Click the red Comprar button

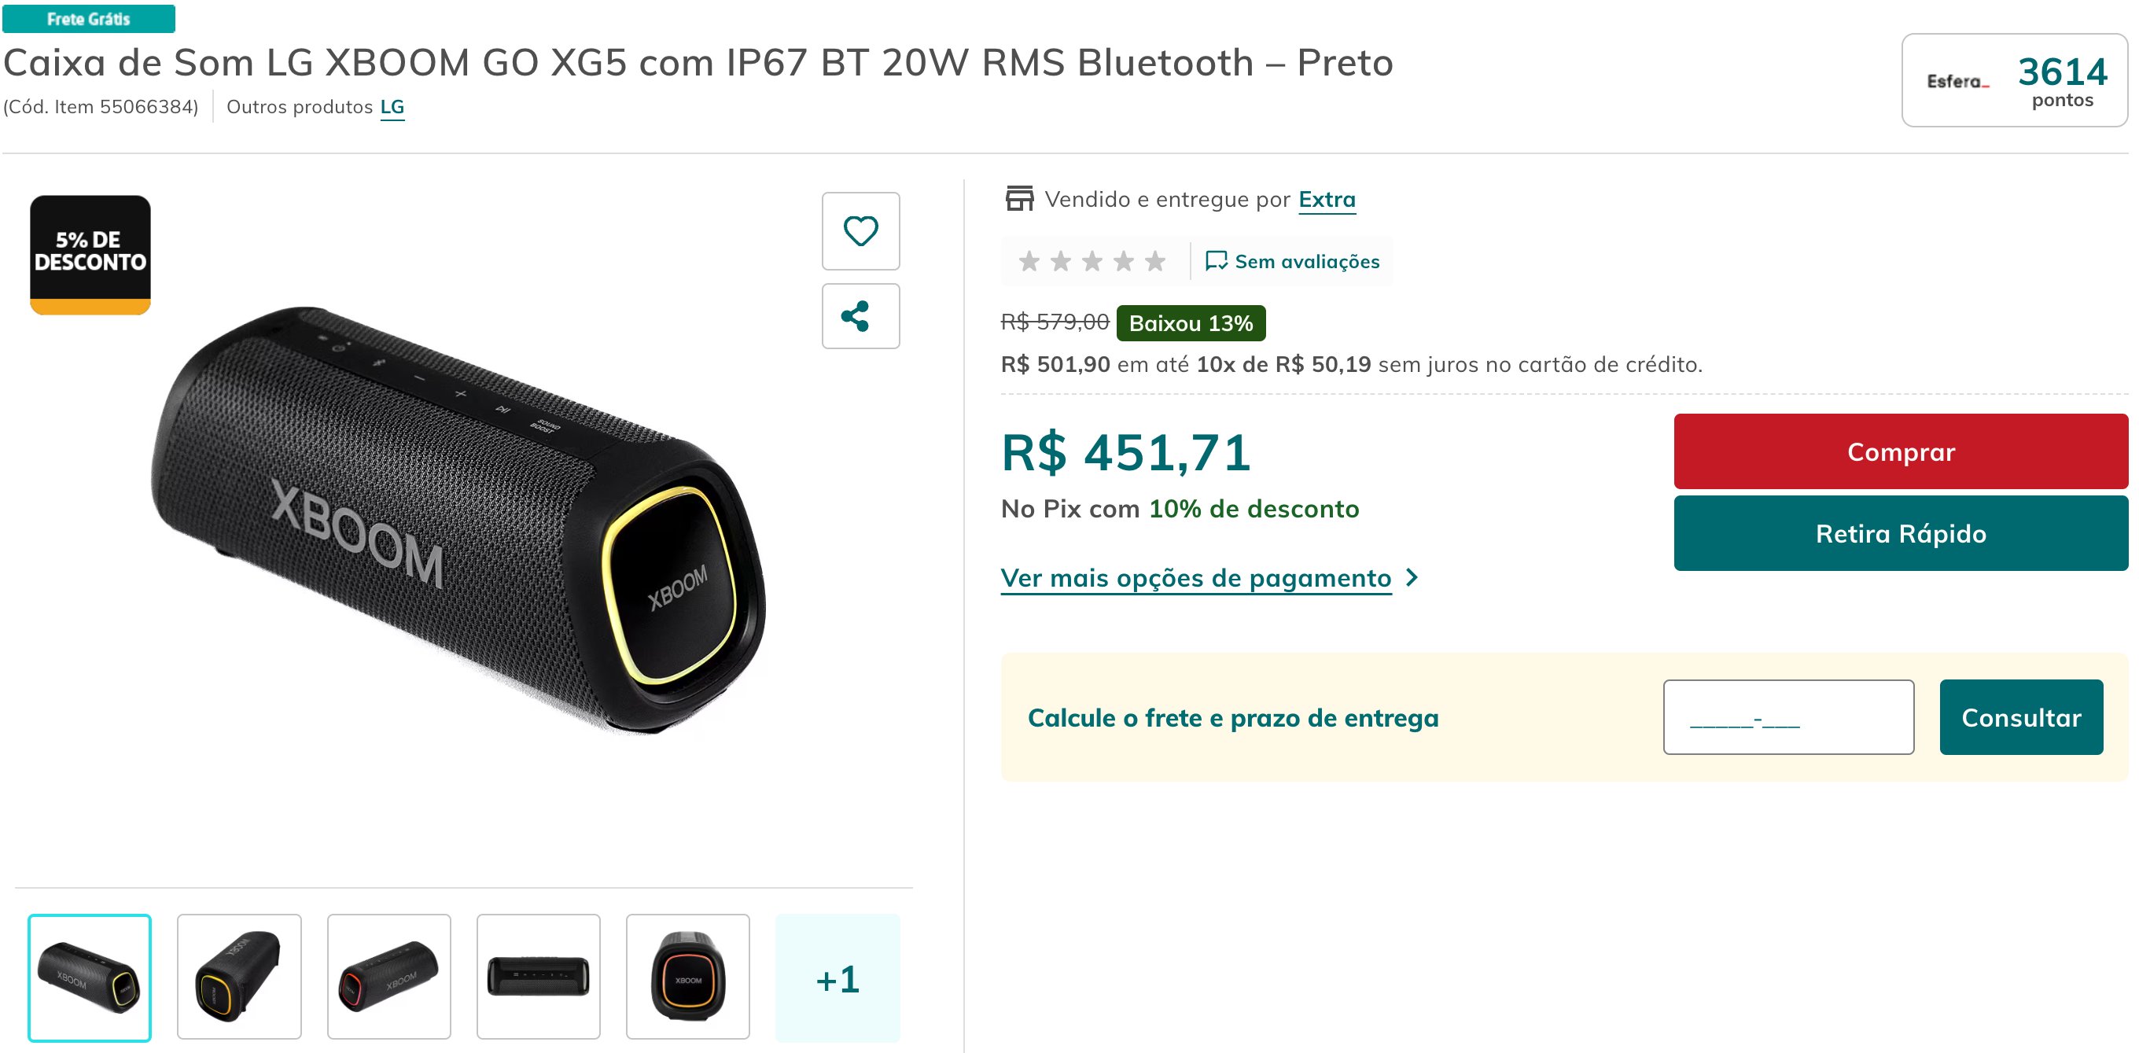click(1901, 451)
